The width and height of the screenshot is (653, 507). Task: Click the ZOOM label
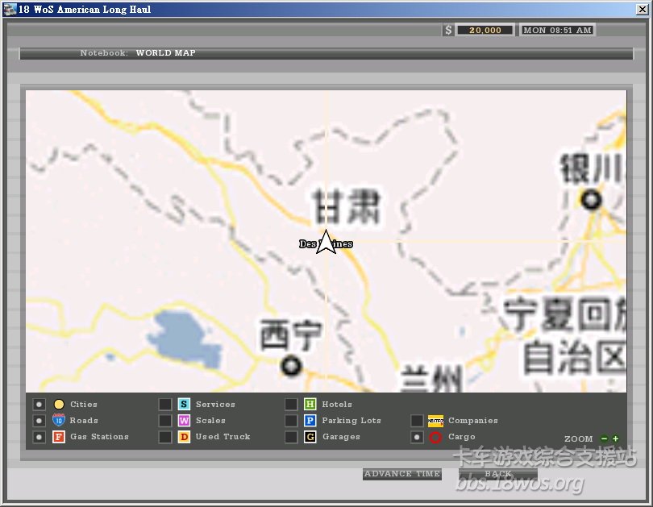(x=579, y=438)
